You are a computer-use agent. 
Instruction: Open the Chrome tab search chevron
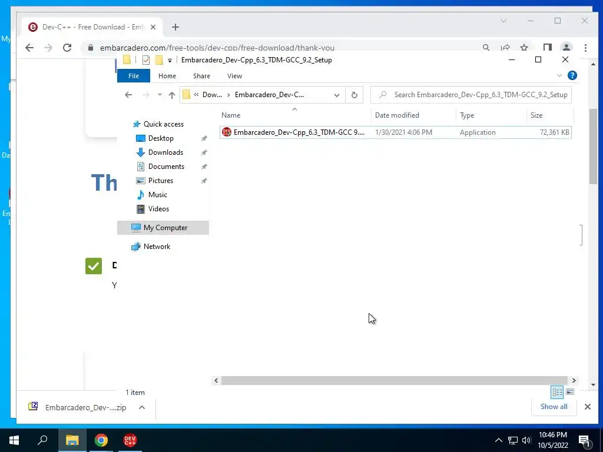[503, 21]
